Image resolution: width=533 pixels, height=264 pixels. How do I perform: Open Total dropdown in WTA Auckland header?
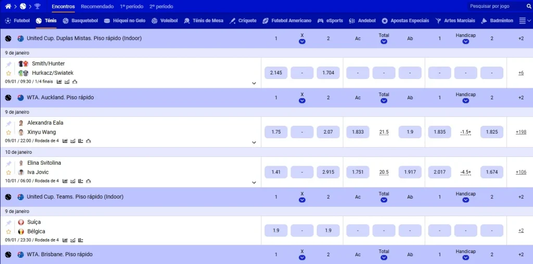pos(384,101)
